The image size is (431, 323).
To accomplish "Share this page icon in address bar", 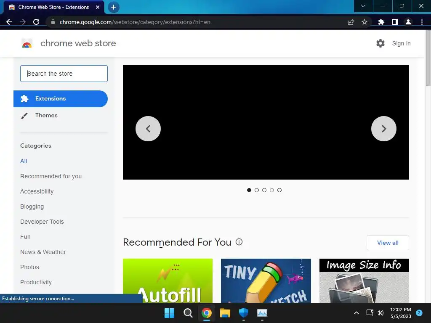I will click(351, 22).
